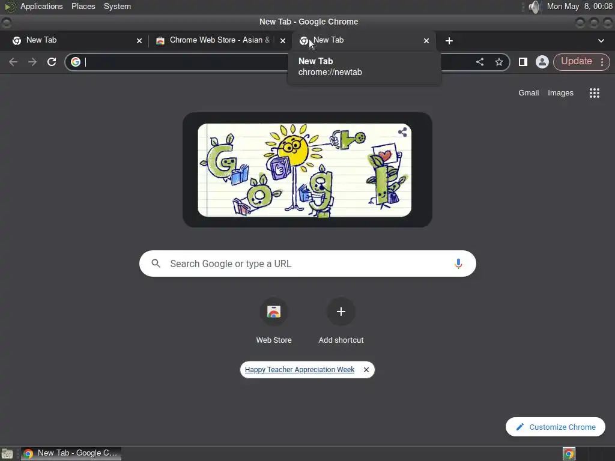
Task: Click the clock showing Mon May 8
Action: pos(580,7)
